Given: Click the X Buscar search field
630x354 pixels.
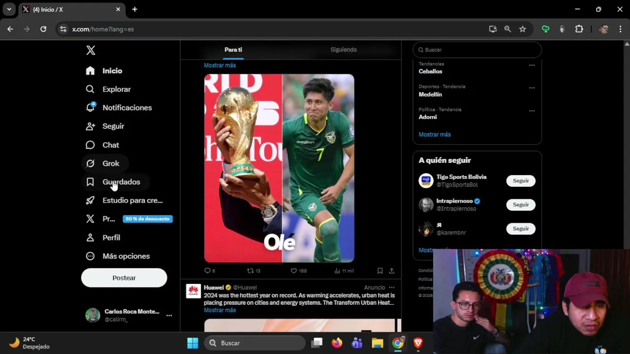Looking at the screenshot, I should tap(477, 50).
